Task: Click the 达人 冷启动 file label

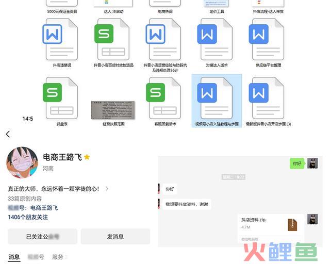Action: (113, 11)
